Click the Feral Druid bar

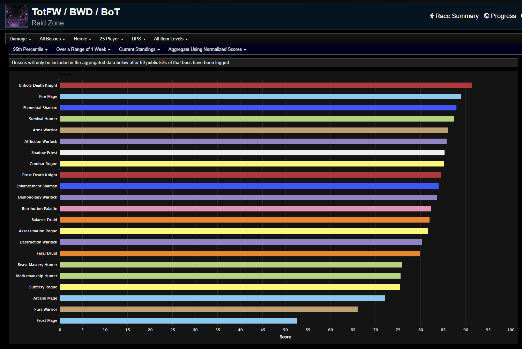click(240, 254)
